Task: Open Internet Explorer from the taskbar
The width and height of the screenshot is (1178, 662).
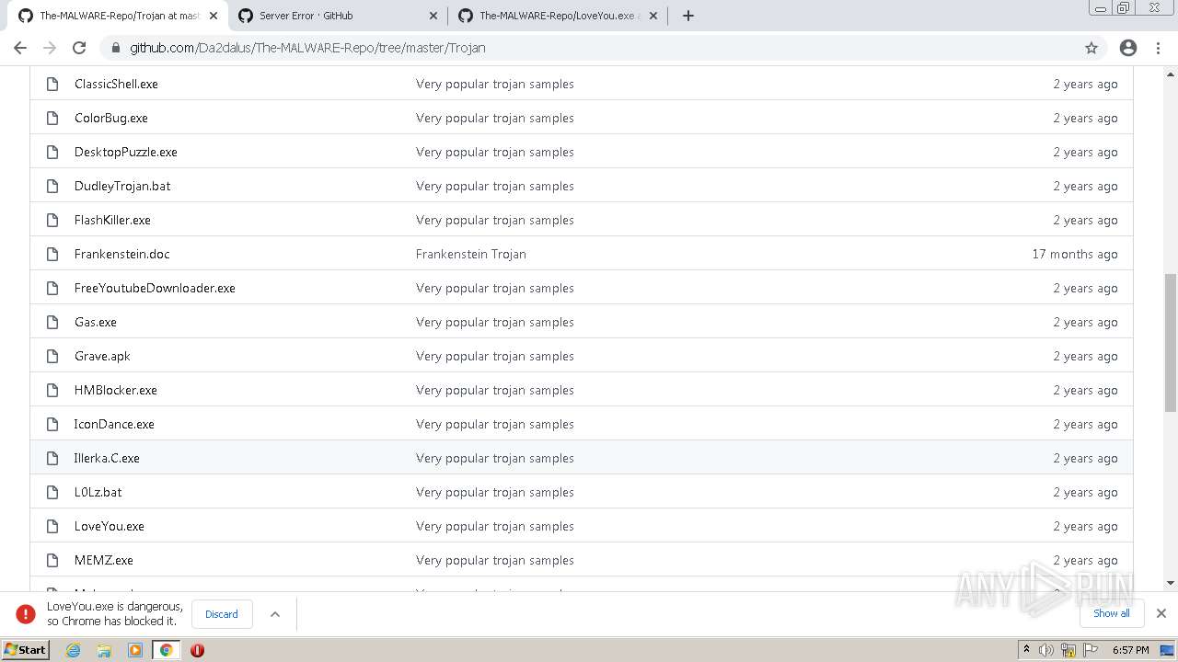Action: [73, 650]
